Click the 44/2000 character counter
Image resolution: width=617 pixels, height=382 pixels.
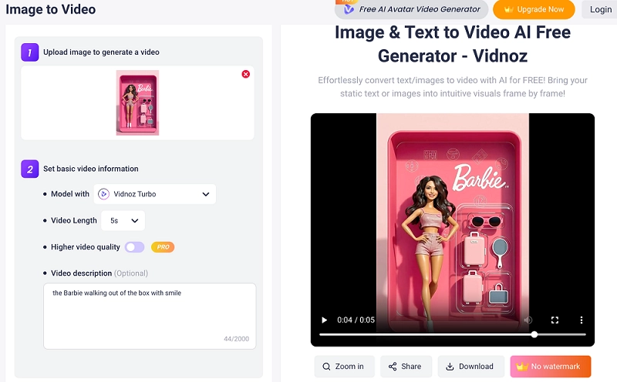tap(236, 339)
